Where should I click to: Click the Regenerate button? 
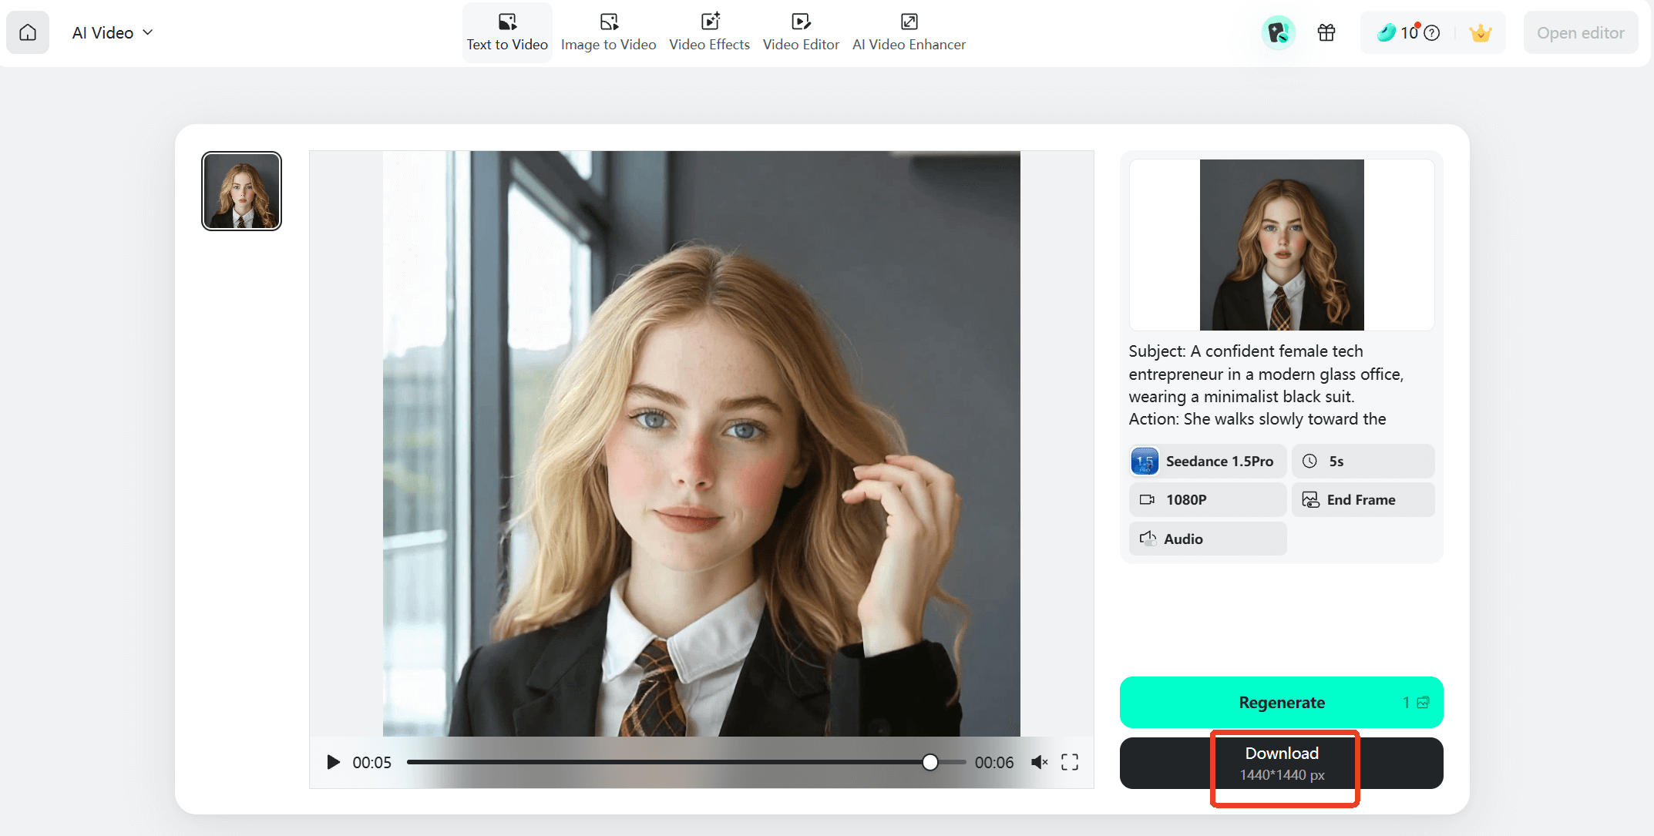(x=1281, y=702)
